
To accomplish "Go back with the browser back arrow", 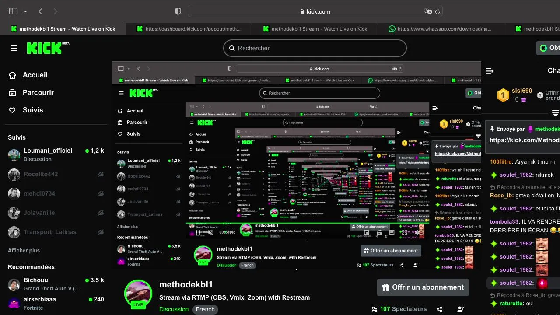I will pyautogui.click(x=40, y=11).
